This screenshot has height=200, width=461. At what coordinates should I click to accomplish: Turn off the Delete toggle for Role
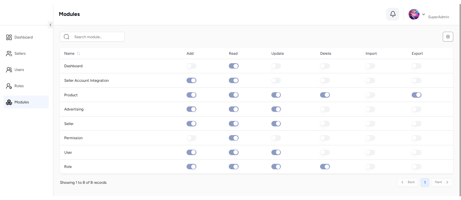pyautogui.click(x=325, y=167)
